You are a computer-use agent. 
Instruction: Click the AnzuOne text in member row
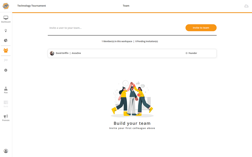76,53
